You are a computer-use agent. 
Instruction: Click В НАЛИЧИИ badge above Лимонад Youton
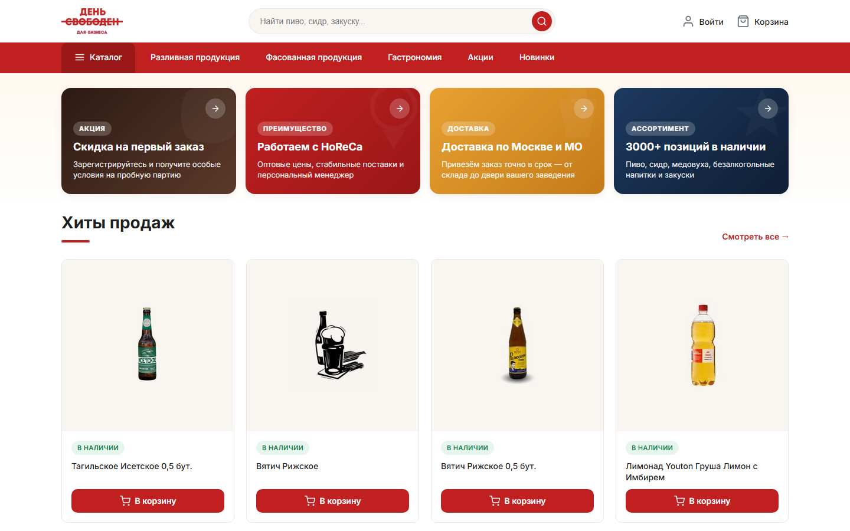tap(652, 448)
